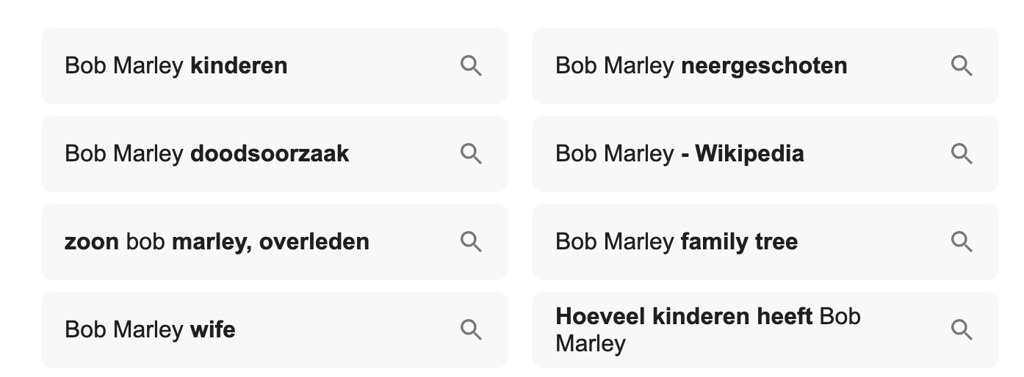Click search icon next to Bob Marley family tree
Viewport: 1024px width, 377px height.
962,242
